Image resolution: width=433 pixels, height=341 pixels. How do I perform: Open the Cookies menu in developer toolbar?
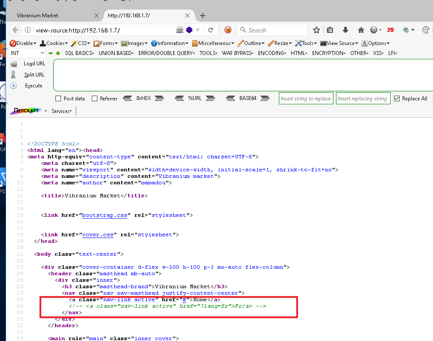pos(55,43)
